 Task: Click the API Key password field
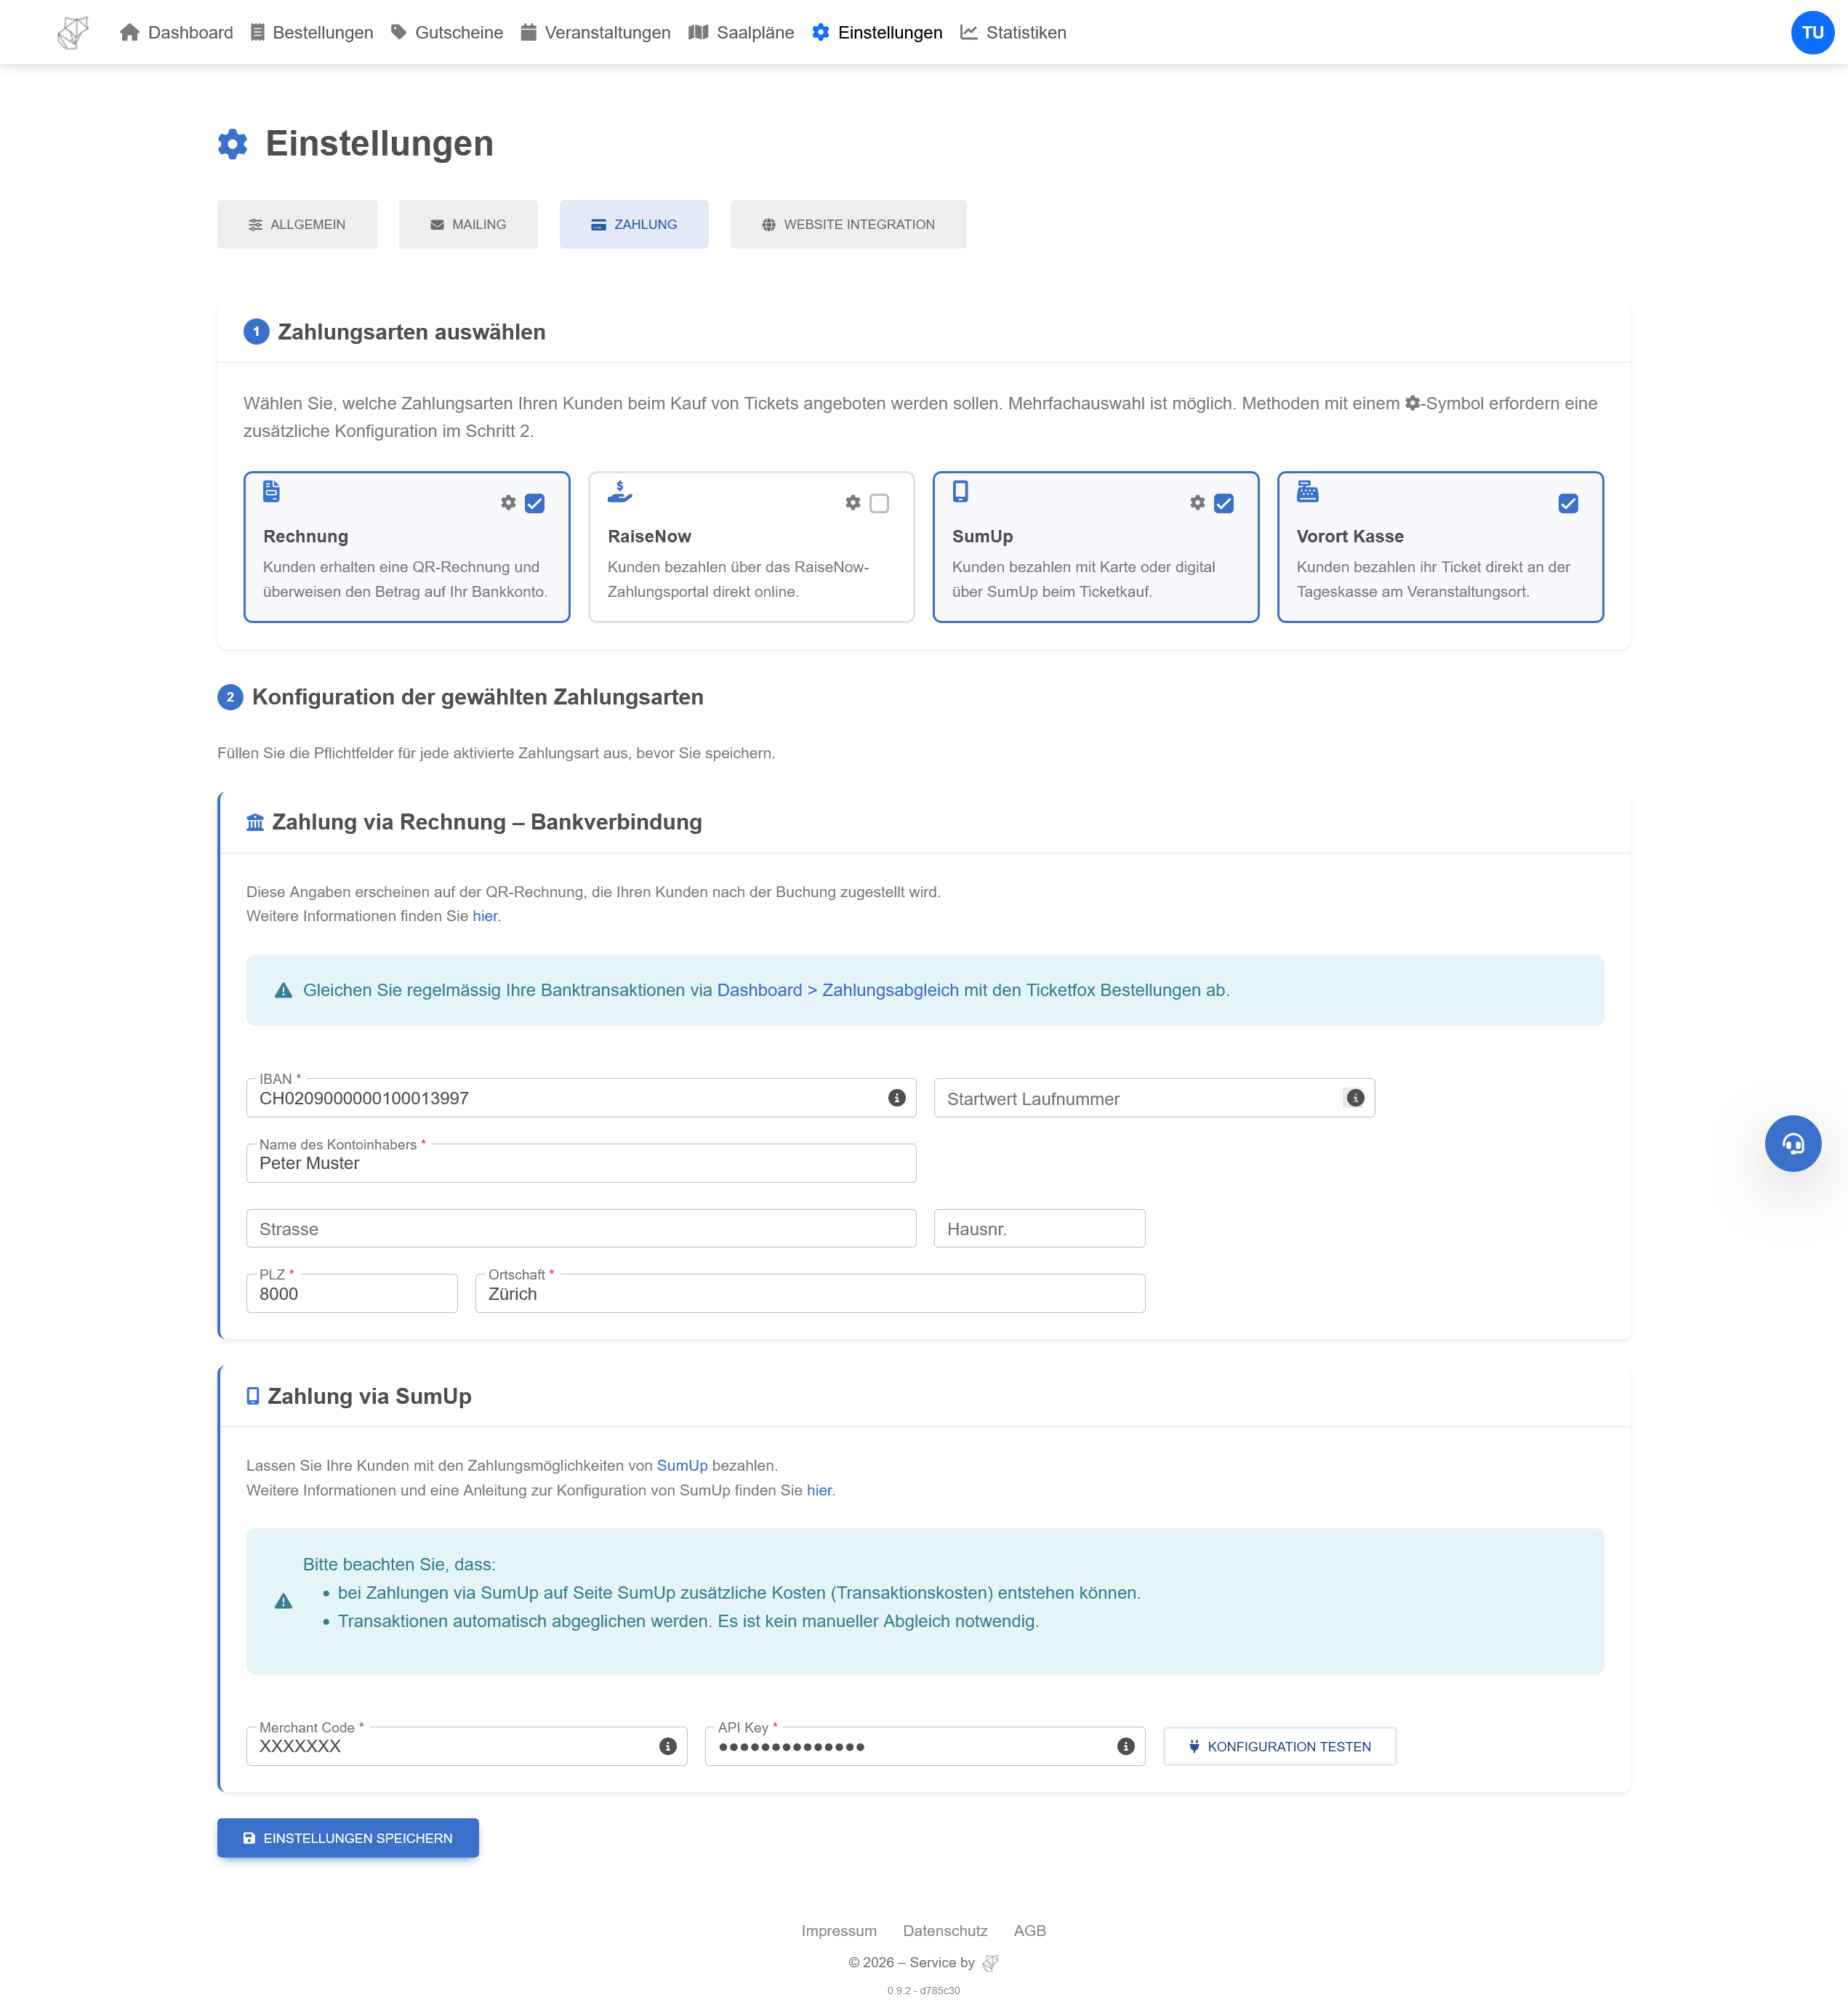925,1746
